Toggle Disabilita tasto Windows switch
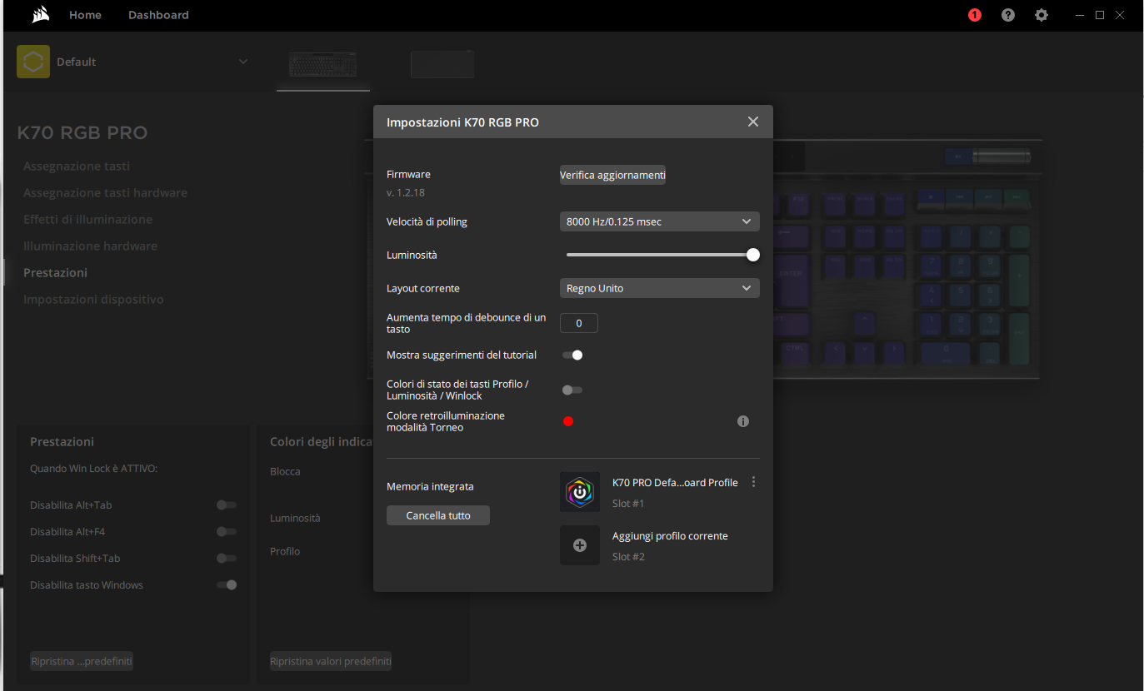Screen dimensions: 1144x691 tap(227, 584)
